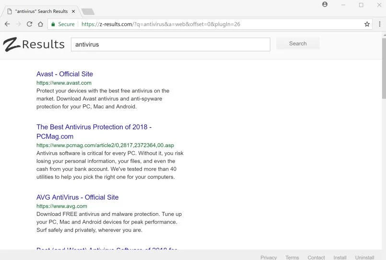The height and width of the screenshot is (260, 386).
Task: Minimize the browser window
Action: 343,5
